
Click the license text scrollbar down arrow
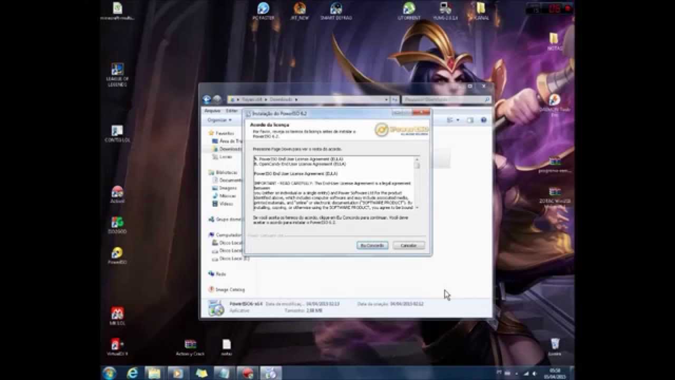(417, 207)
